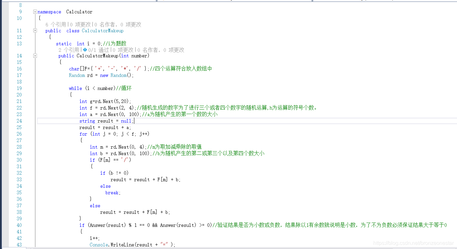Click 'result = result + a;'
Viewport: 457px width, 249px height.
coord(105,127)
